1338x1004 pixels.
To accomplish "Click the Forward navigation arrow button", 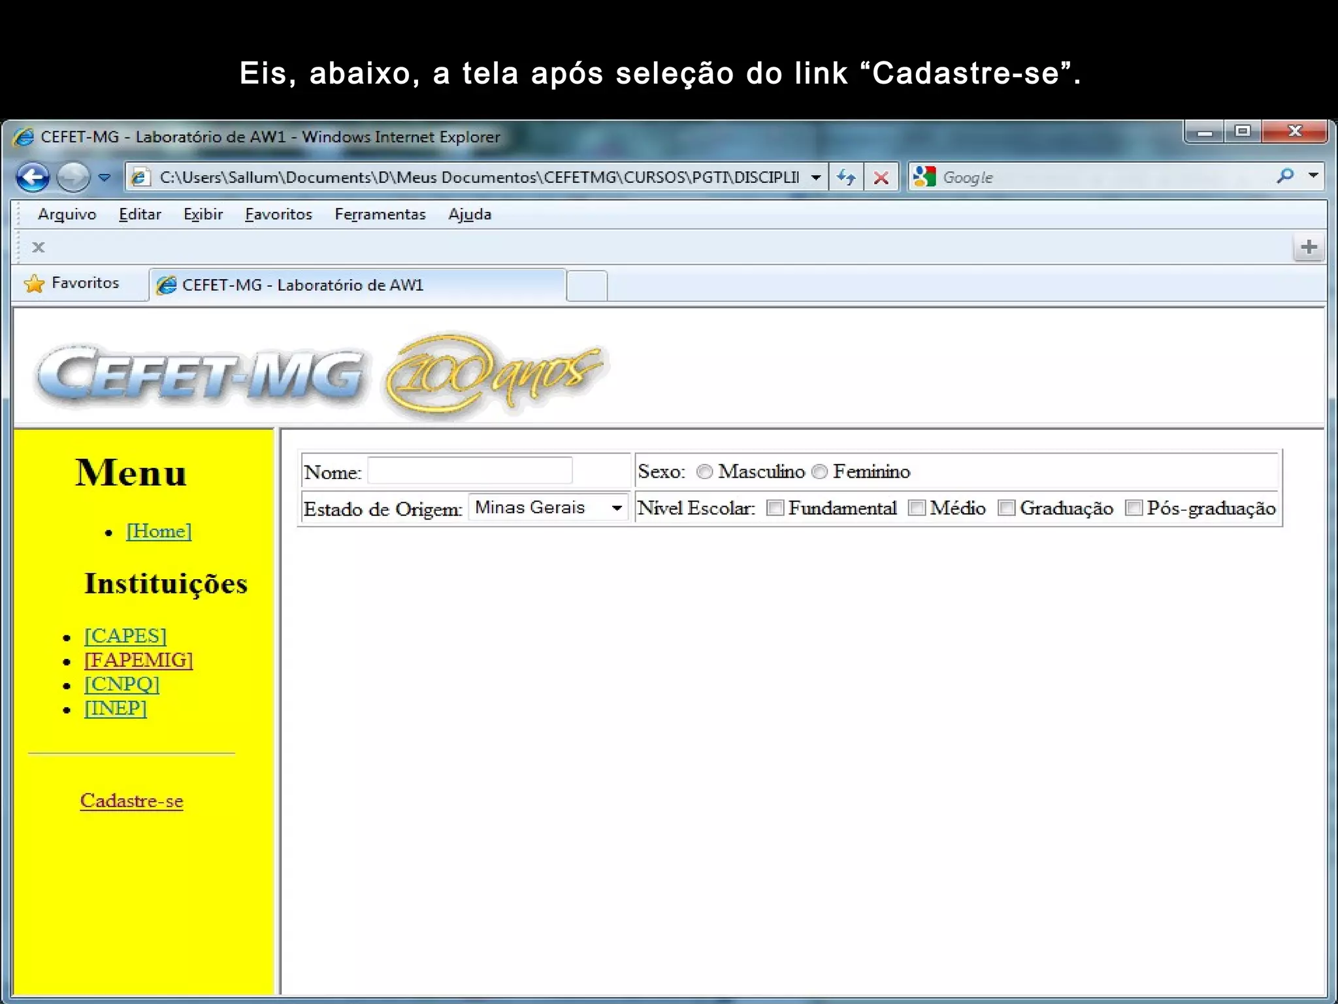I will pos(73,177).
